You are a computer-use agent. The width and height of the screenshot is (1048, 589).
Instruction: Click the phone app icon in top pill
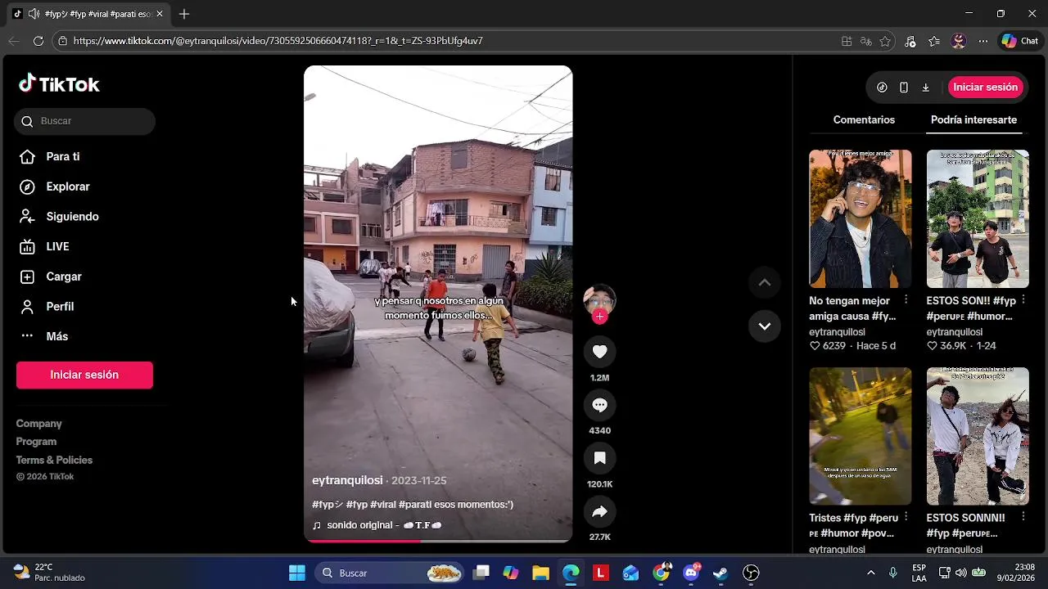[904, 88]
